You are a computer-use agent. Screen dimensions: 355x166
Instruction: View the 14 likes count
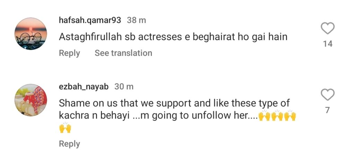327,44
